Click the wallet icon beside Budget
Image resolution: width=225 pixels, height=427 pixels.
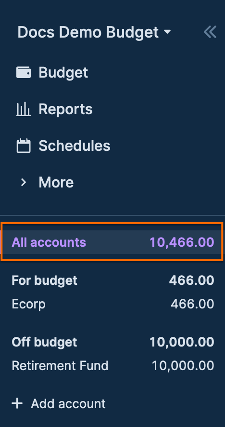(24, 73)
